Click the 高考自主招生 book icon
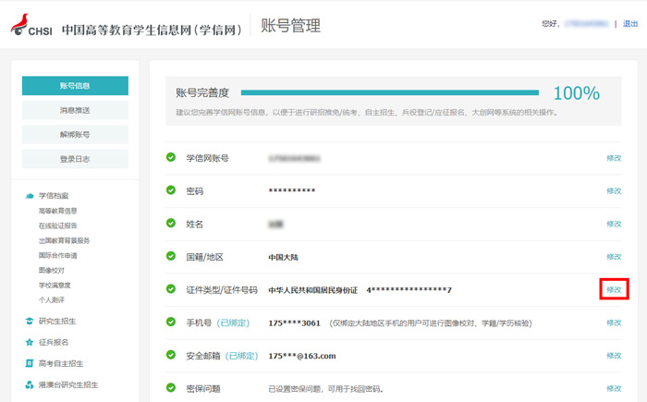 pos(30,363)
